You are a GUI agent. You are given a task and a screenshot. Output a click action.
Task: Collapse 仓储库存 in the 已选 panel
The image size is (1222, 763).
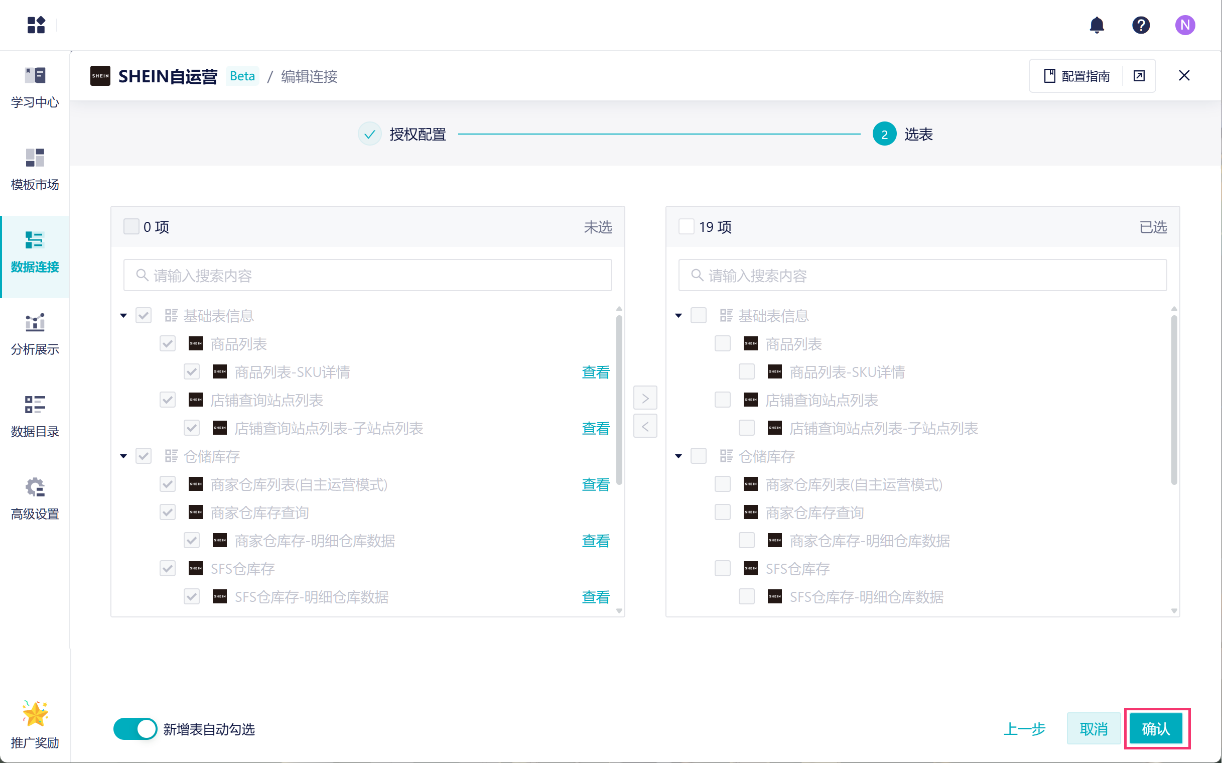click(x=678, y=456)
